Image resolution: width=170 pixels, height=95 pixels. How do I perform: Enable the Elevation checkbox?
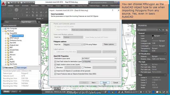[55, 68]
